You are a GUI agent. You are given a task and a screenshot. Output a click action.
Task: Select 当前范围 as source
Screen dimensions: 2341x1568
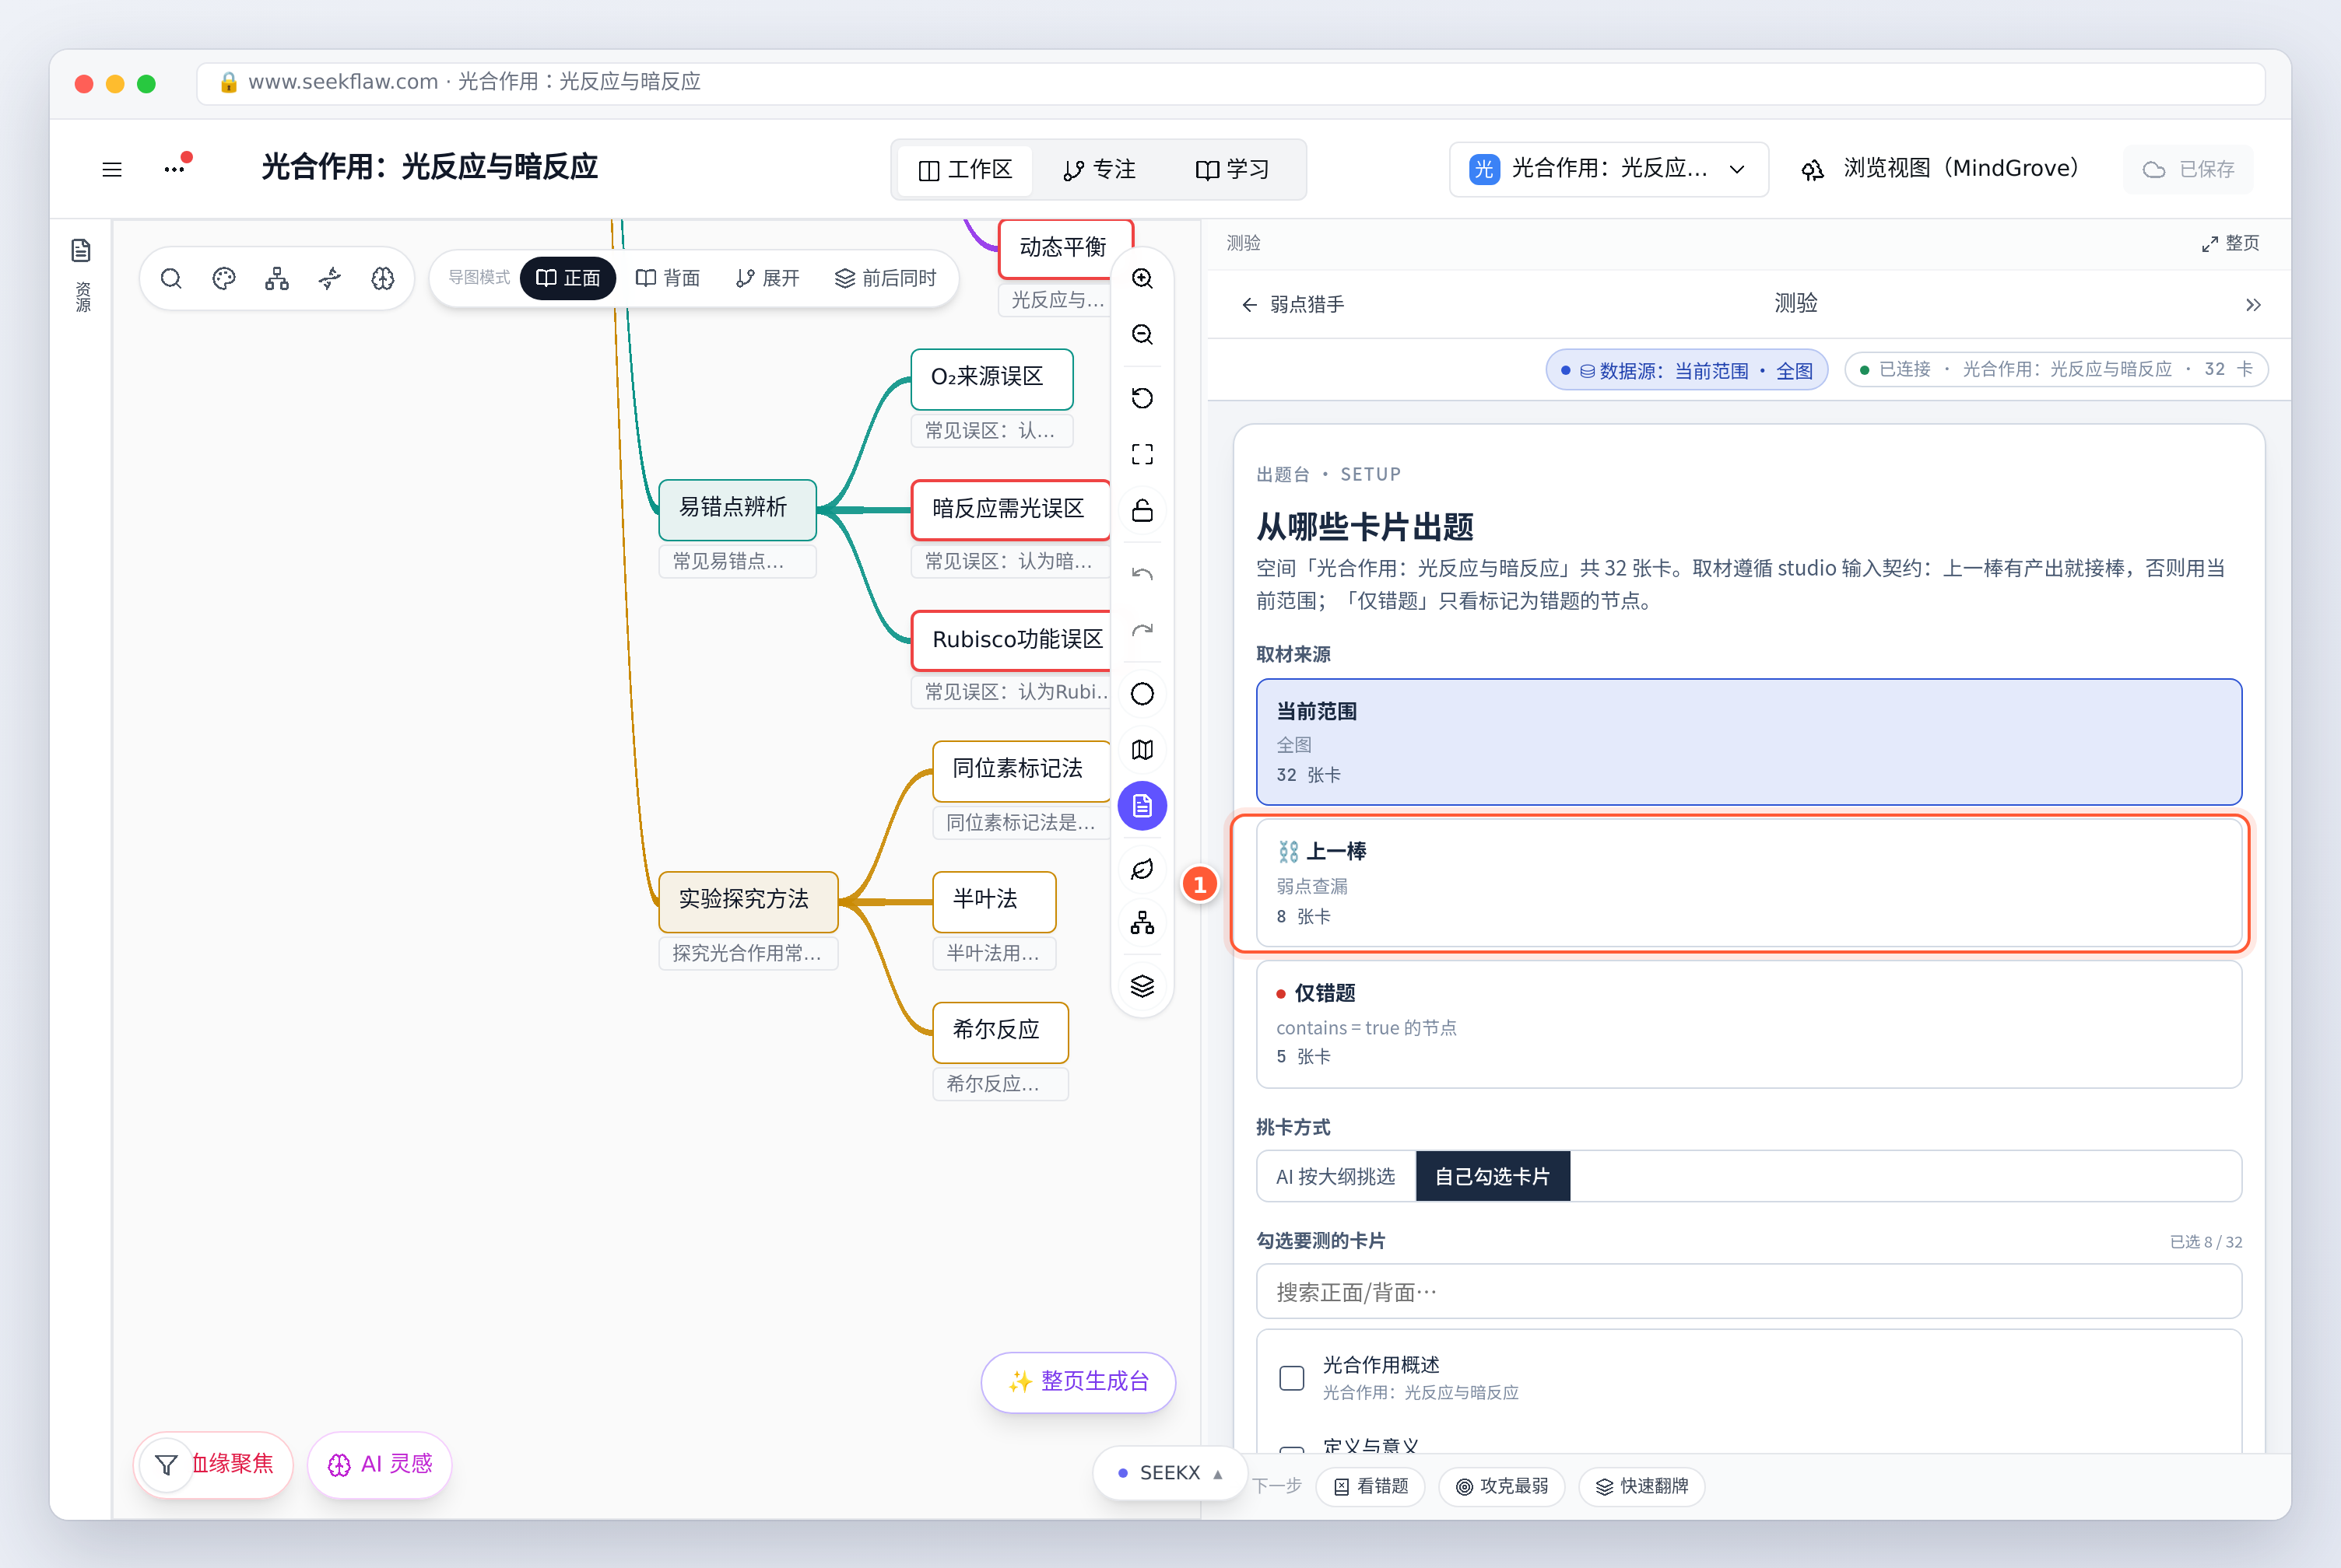pos(1749,742)
